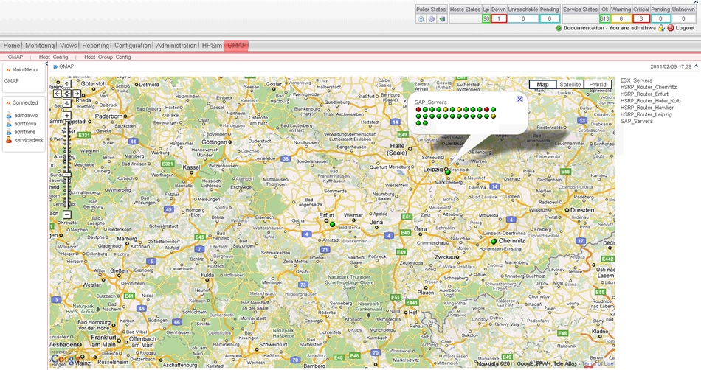701x370 pixels.
Task: Click the admthme user icon
Action: click(9, 132)
